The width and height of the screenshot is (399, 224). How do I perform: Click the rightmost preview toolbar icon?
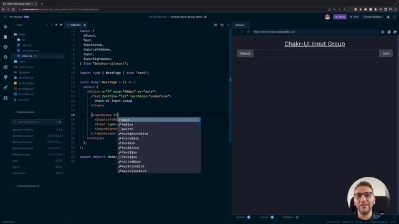coord(395,32)
